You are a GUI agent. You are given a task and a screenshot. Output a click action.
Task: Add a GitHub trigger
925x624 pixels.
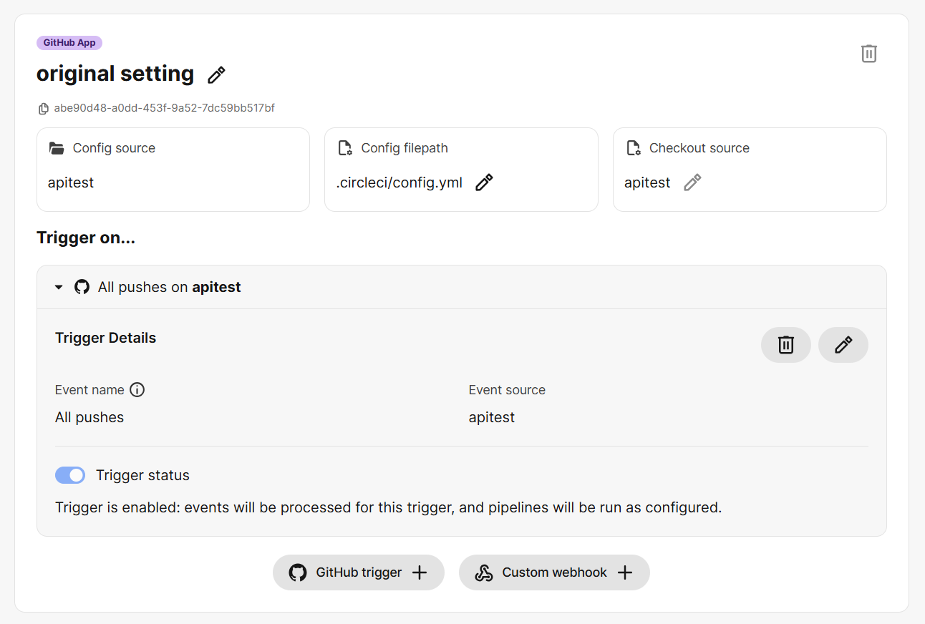(x=359, y=572)
